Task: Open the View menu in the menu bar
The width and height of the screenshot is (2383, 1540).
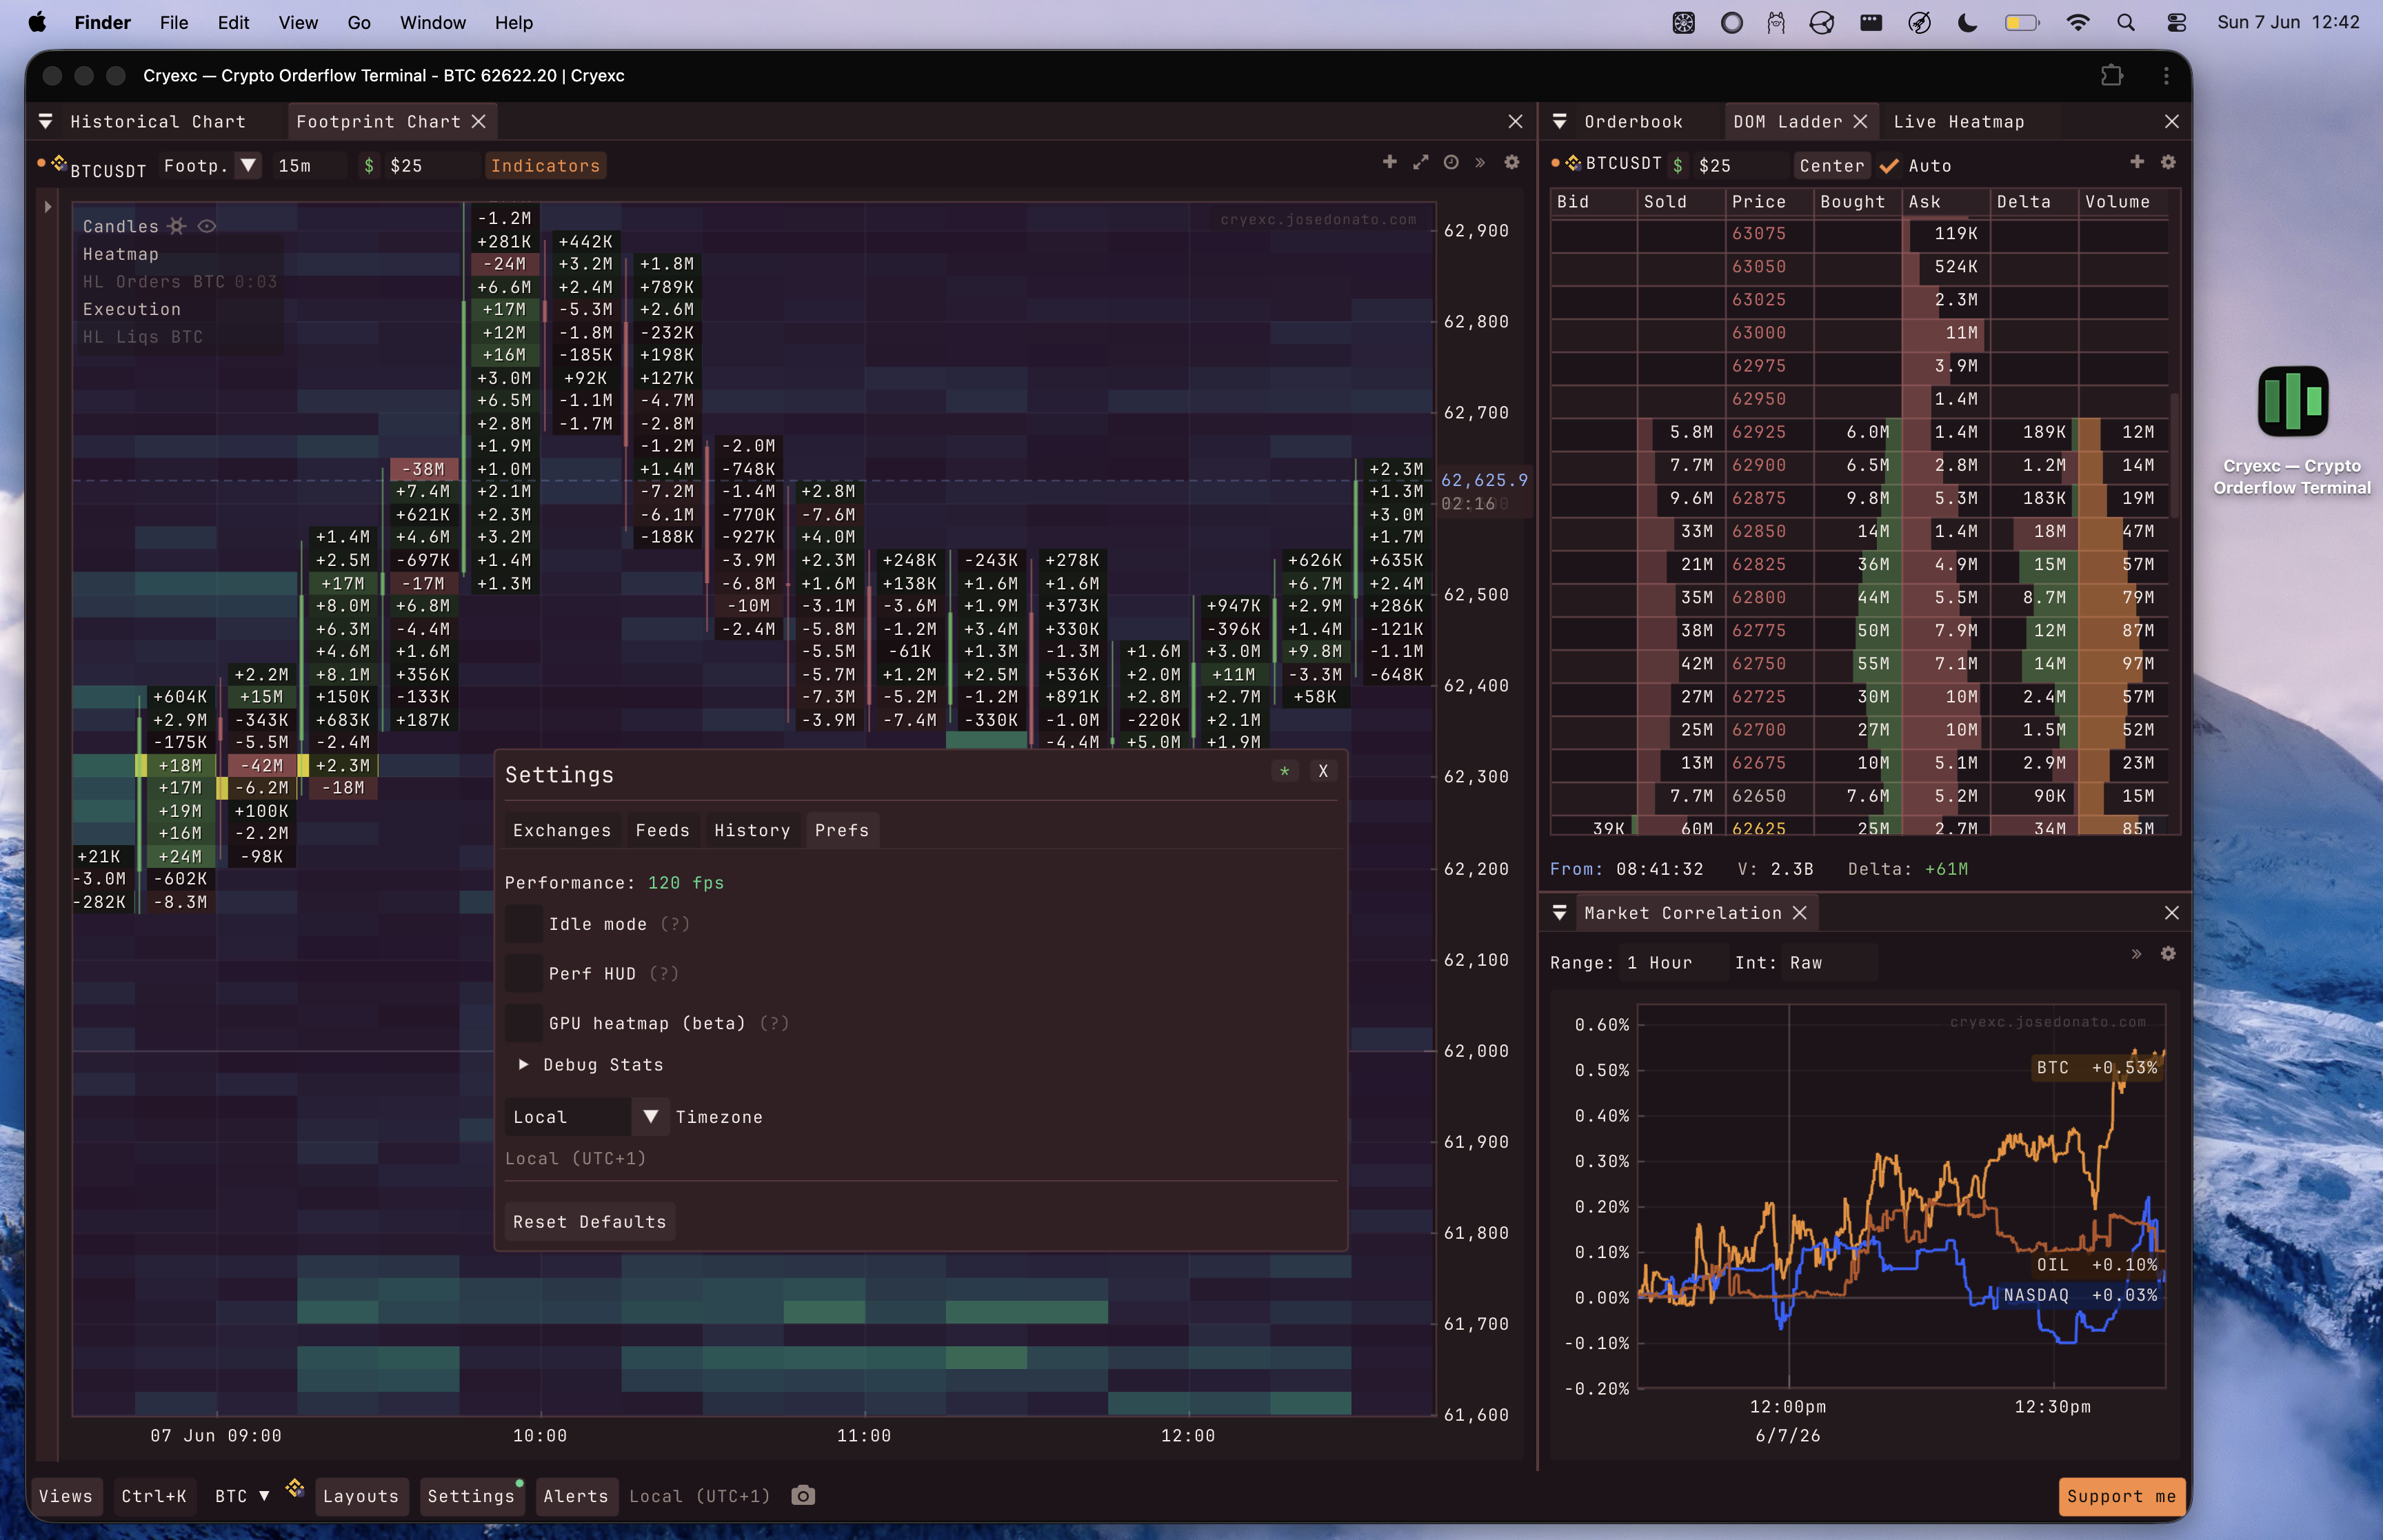Action: [297, 22]
